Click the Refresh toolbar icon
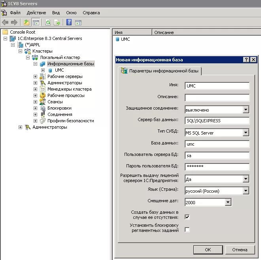The height and width of the screenshot is (260, 261). (48, 22)
